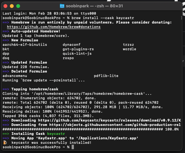
Task: Click the 'Deleted Formulae' heading
Action: (29, 72)
